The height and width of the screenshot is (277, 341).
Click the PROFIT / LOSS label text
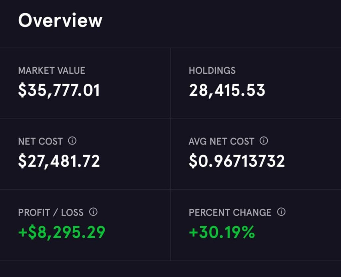coord(51,212)
